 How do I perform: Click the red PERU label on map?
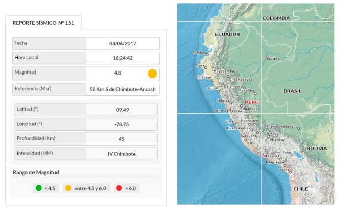tap(252, 102)
